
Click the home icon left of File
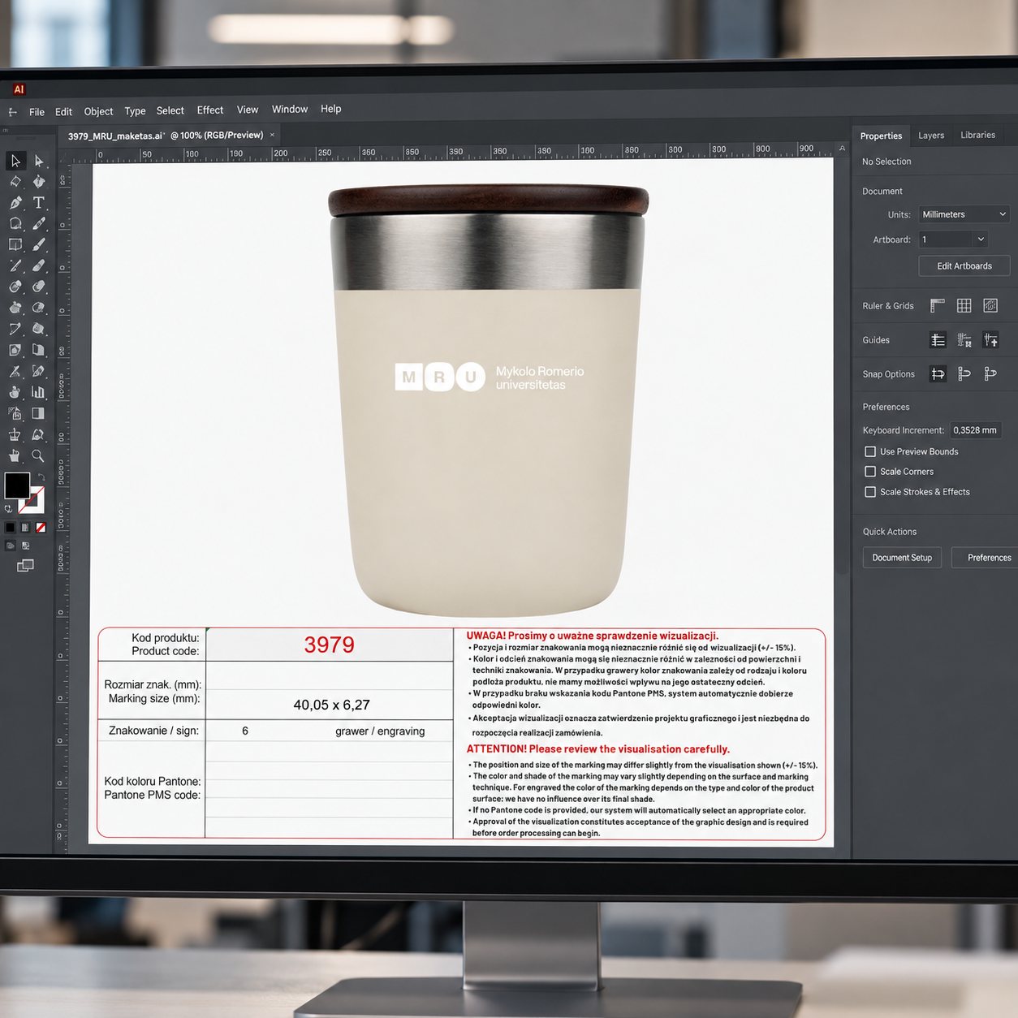tap(13, 112)
